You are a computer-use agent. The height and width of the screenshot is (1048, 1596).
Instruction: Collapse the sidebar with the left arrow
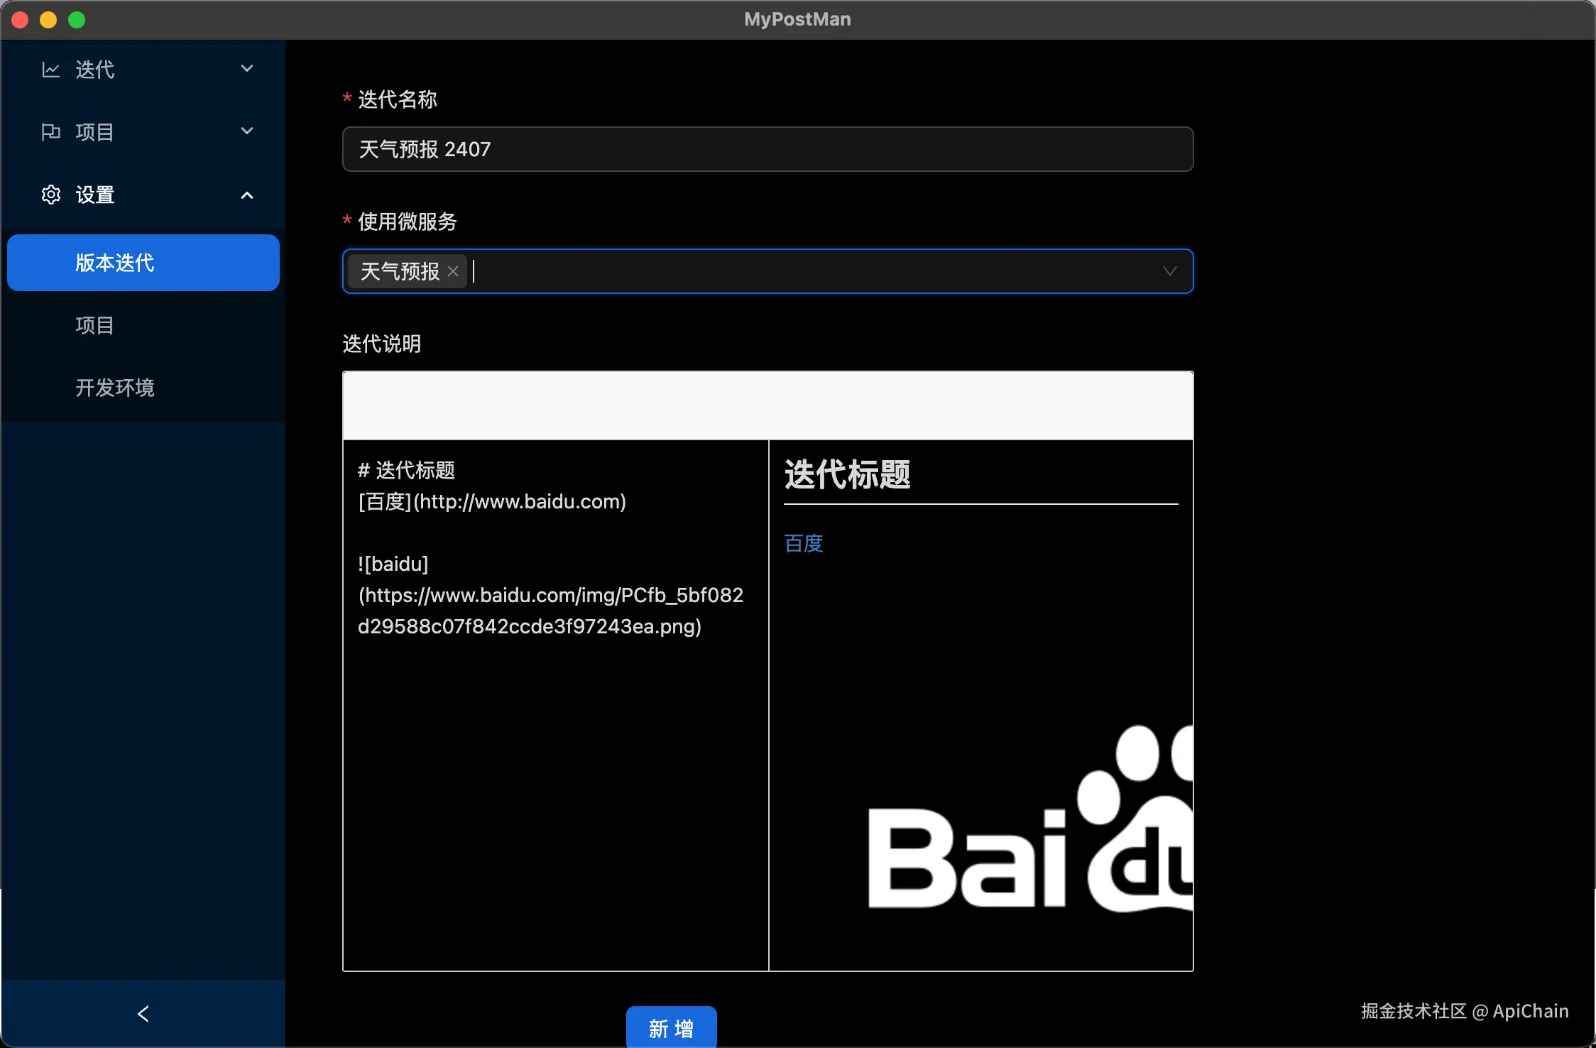point(143,1013)
